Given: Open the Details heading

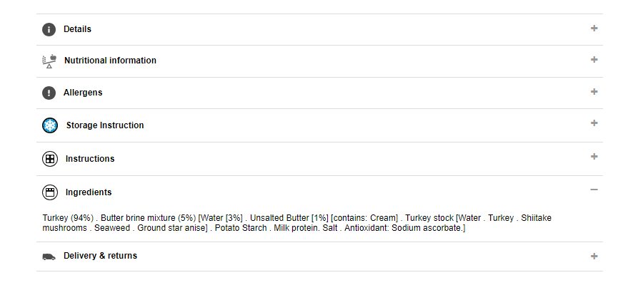Looking at the screenshot, I should click(x=77, y=29).
